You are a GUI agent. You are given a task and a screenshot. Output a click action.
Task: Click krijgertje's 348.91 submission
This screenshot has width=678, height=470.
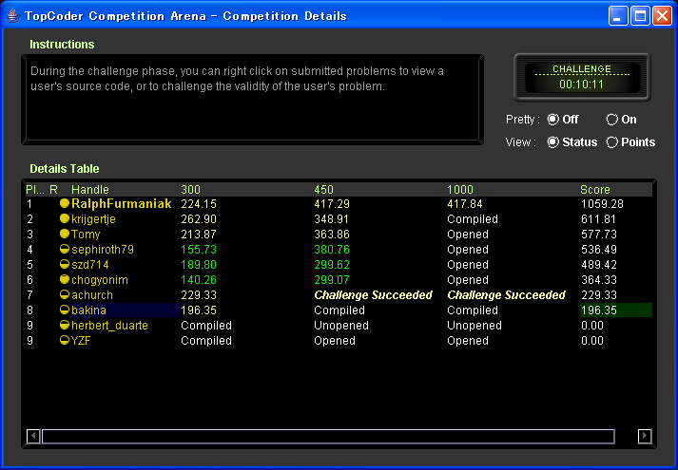332,218
